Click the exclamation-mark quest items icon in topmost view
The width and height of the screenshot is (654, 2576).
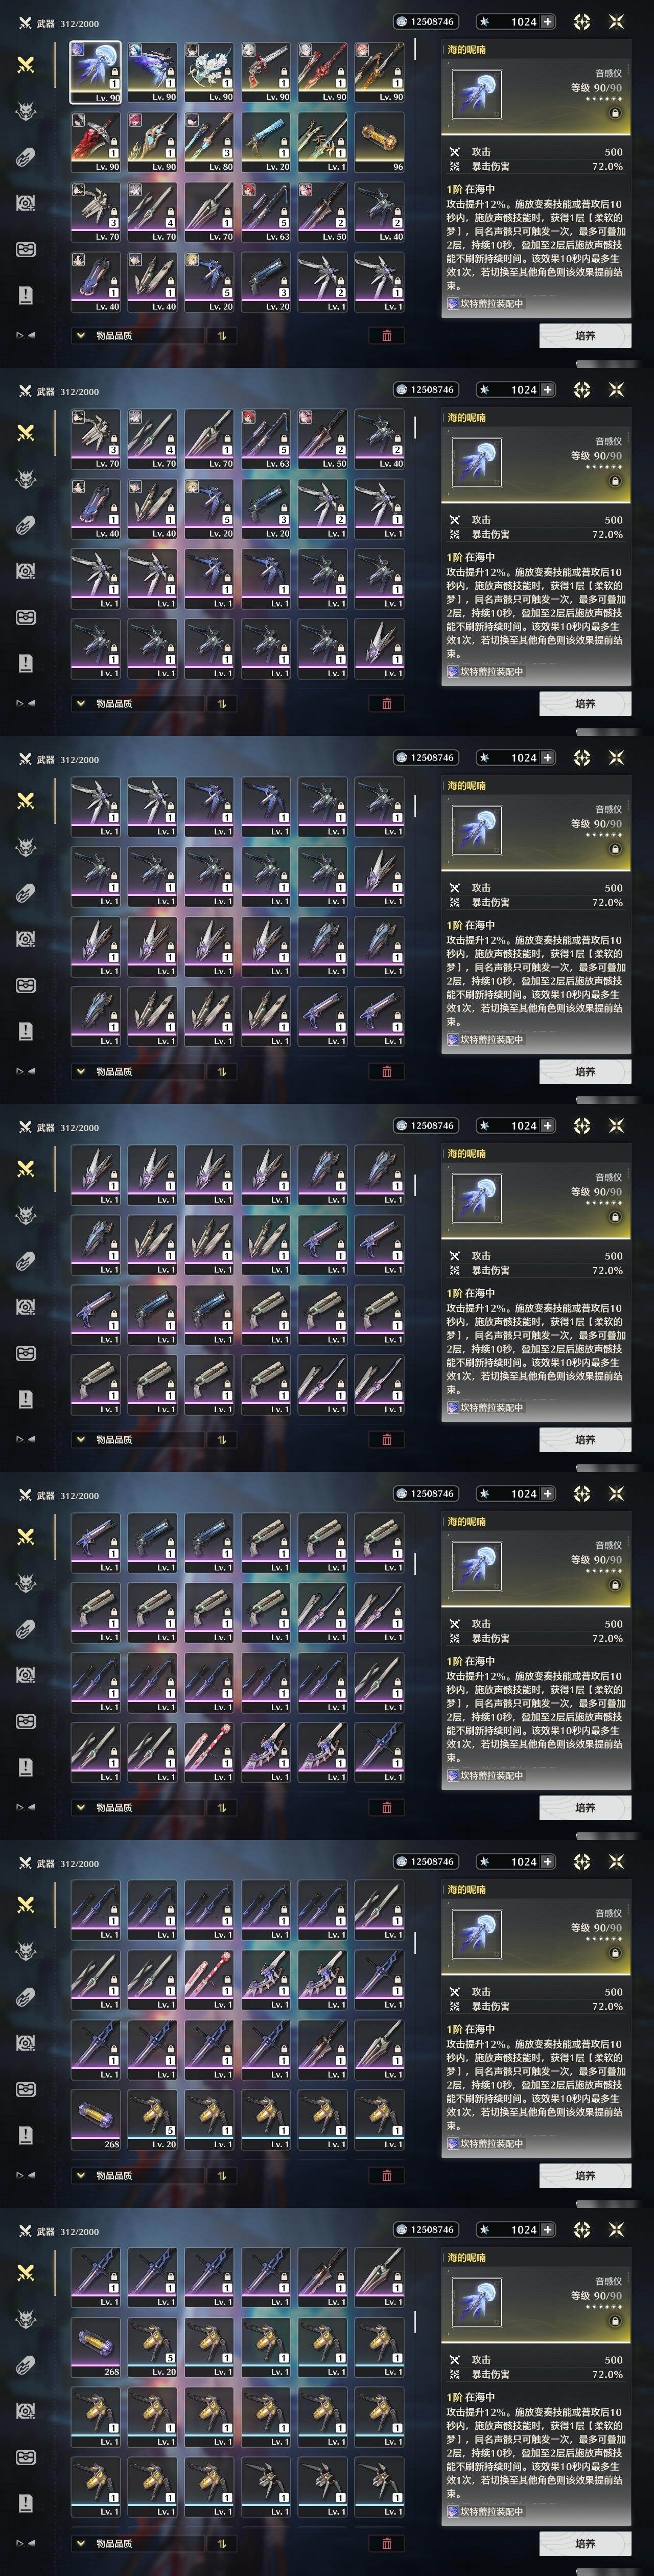[26, 295]
